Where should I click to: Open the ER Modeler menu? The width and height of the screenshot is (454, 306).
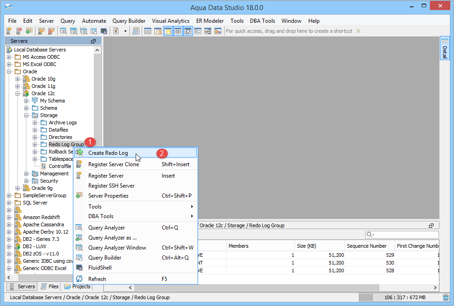coord(210,21)
